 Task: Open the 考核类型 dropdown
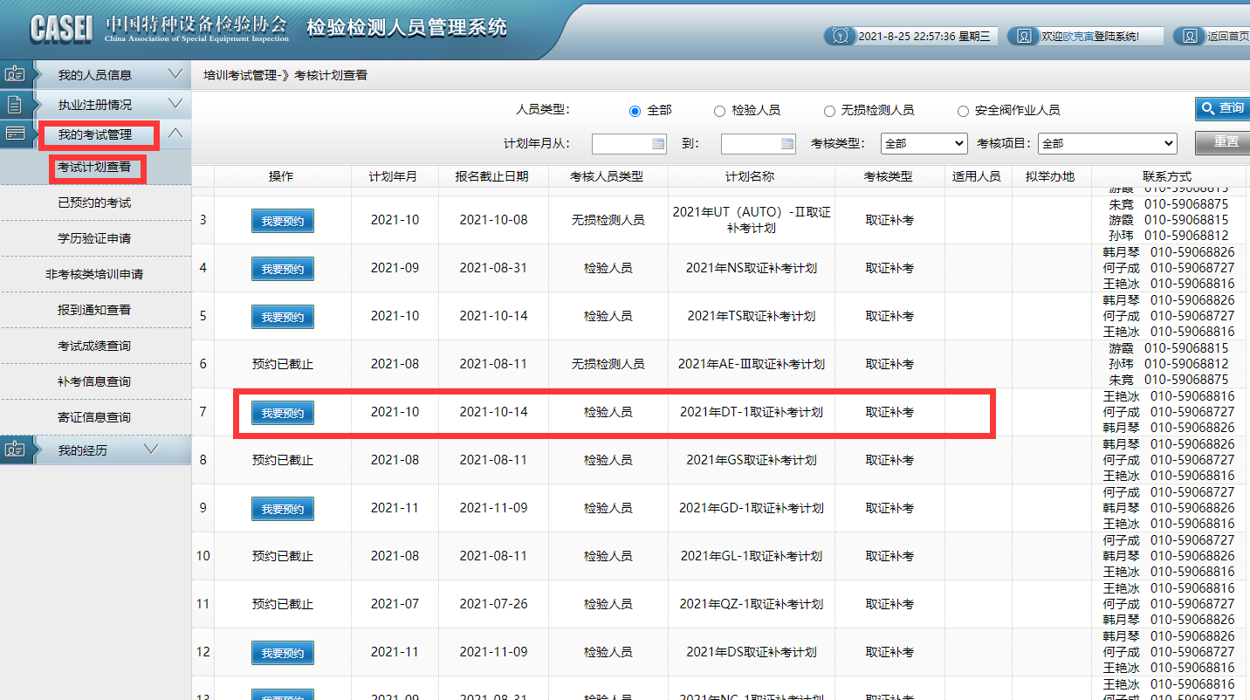924,143
